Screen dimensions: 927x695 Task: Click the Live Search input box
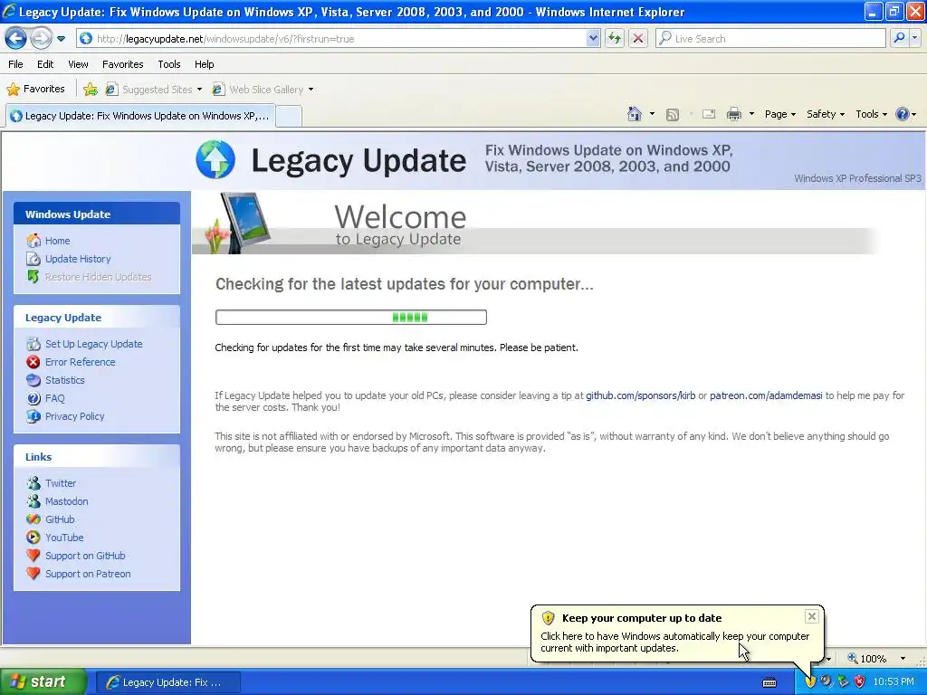click(x=770, y=39)
